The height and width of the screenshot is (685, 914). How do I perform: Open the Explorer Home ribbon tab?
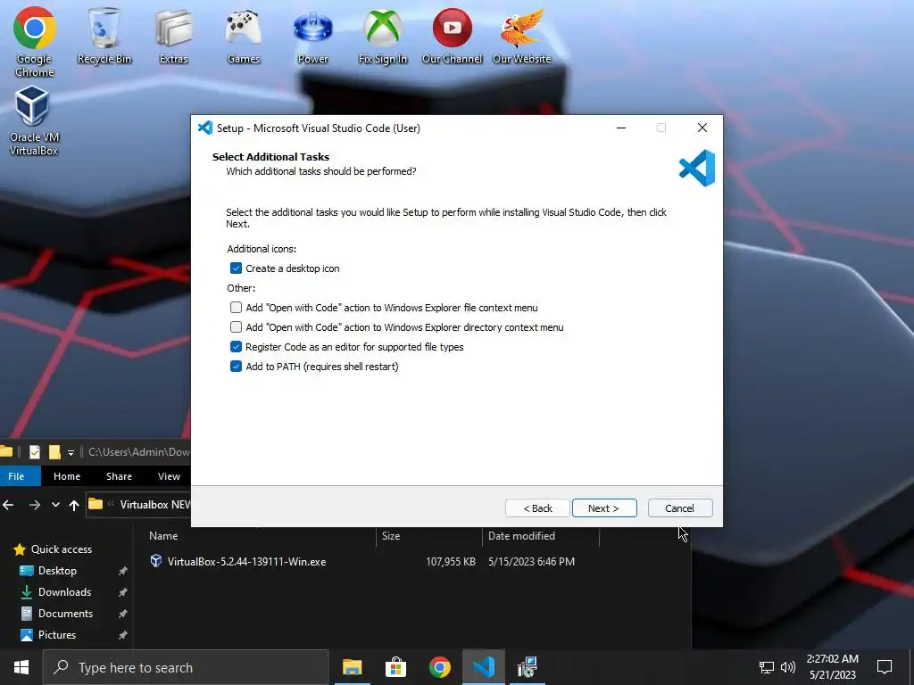click(x=67, y=476)
